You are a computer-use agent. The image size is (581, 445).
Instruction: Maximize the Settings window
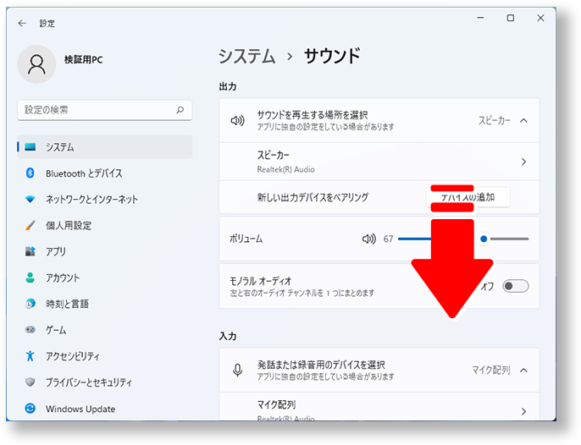pos(510,18)
